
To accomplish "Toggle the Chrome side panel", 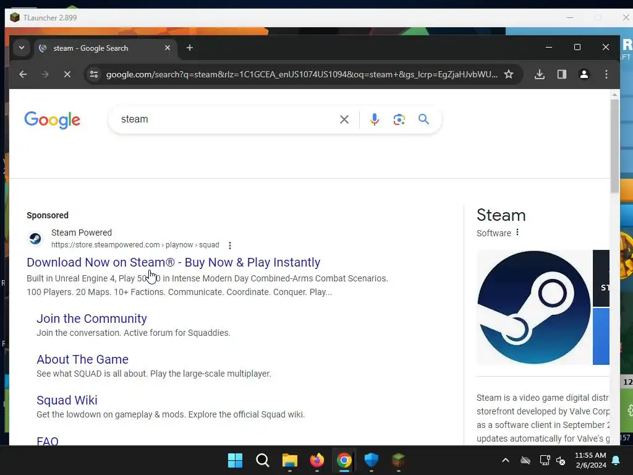I will coord(561,74).
